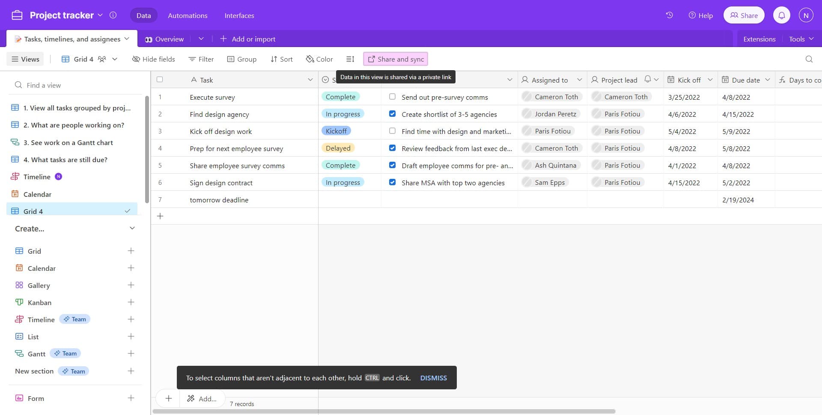Expand the Task column dropdown arrow
Screen dimensions: 822x415
pyautogui.click(x=310, y=80)
